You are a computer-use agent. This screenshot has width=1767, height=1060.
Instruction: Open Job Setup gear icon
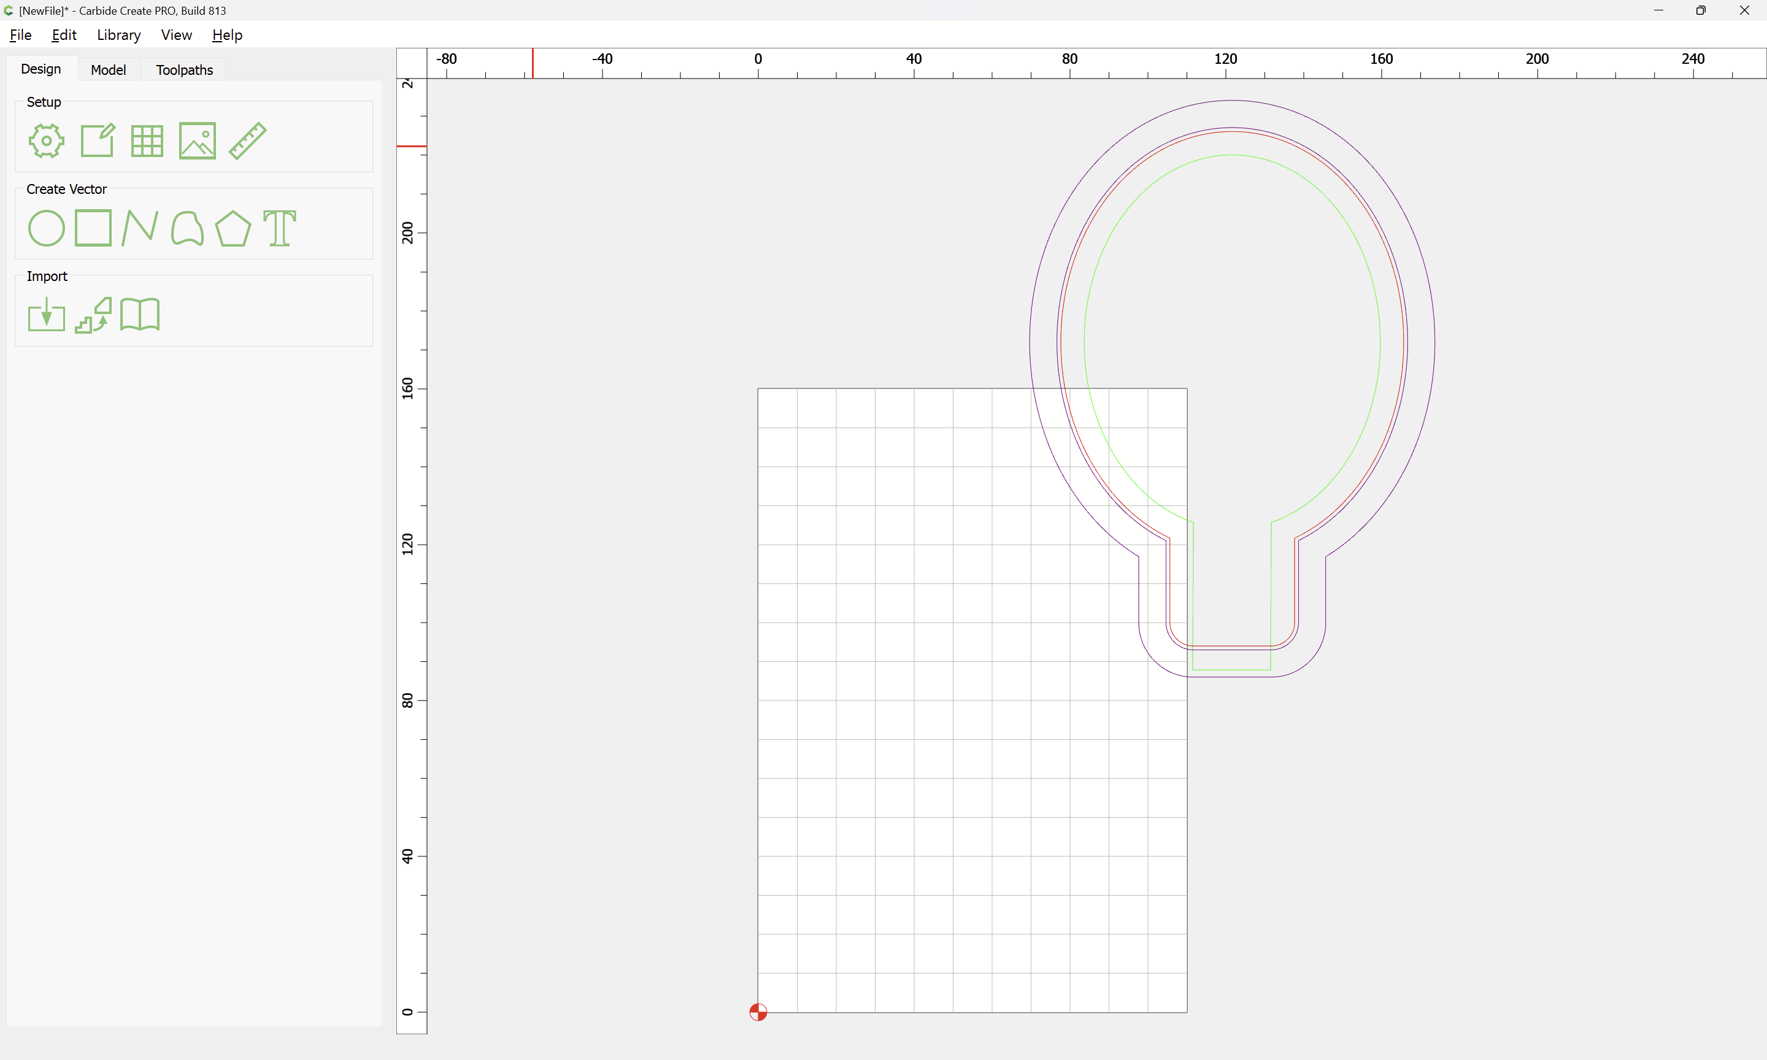coord(47,140)
